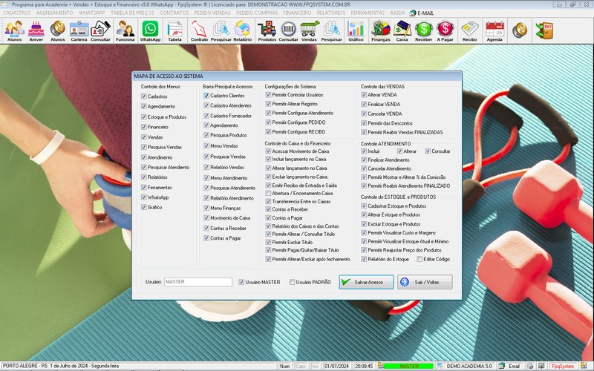Click the DEMO ACADEMIA 5.0 status entry
Screen dimensions: 594x371
click(466, 366)
